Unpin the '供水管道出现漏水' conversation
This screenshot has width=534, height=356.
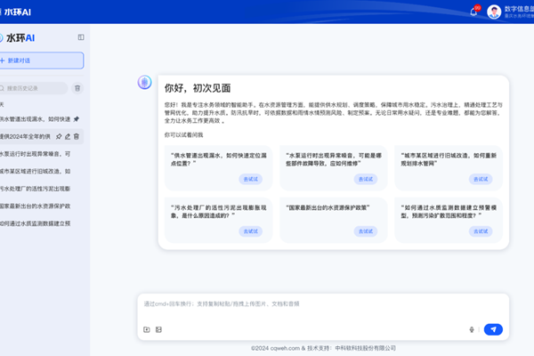click(77, 118)
